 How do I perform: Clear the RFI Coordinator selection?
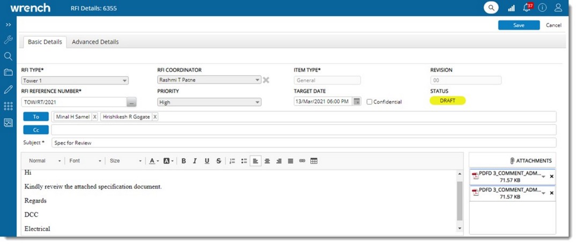pos(266,80)
